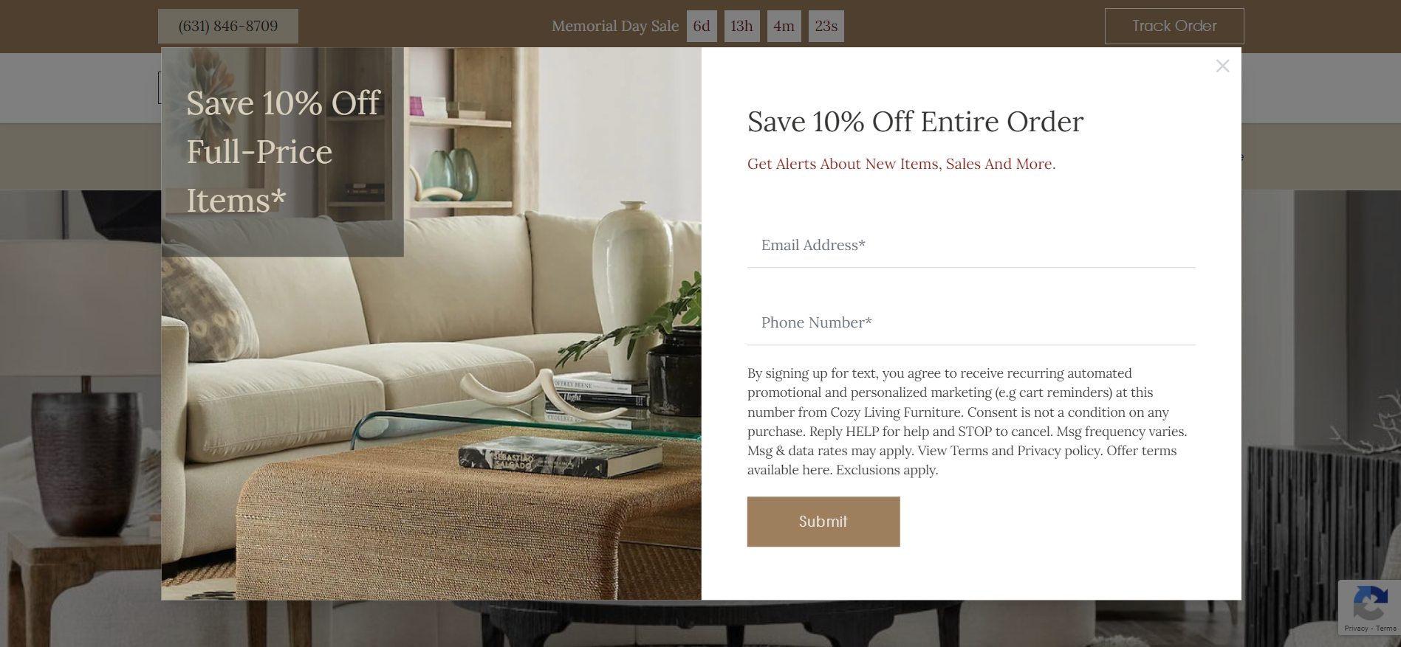Call the (631) 846-8709 phone button
Image resolution: width=1401 pixels, height=647 pixels.
click(x=228, y=26)
